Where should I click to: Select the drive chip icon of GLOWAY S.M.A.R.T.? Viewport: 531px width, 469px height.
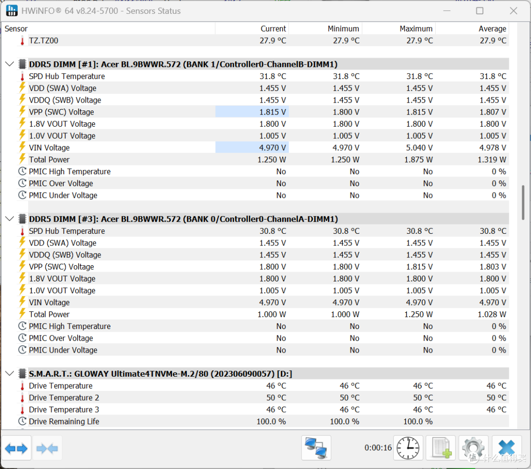[x=22, y=374]
